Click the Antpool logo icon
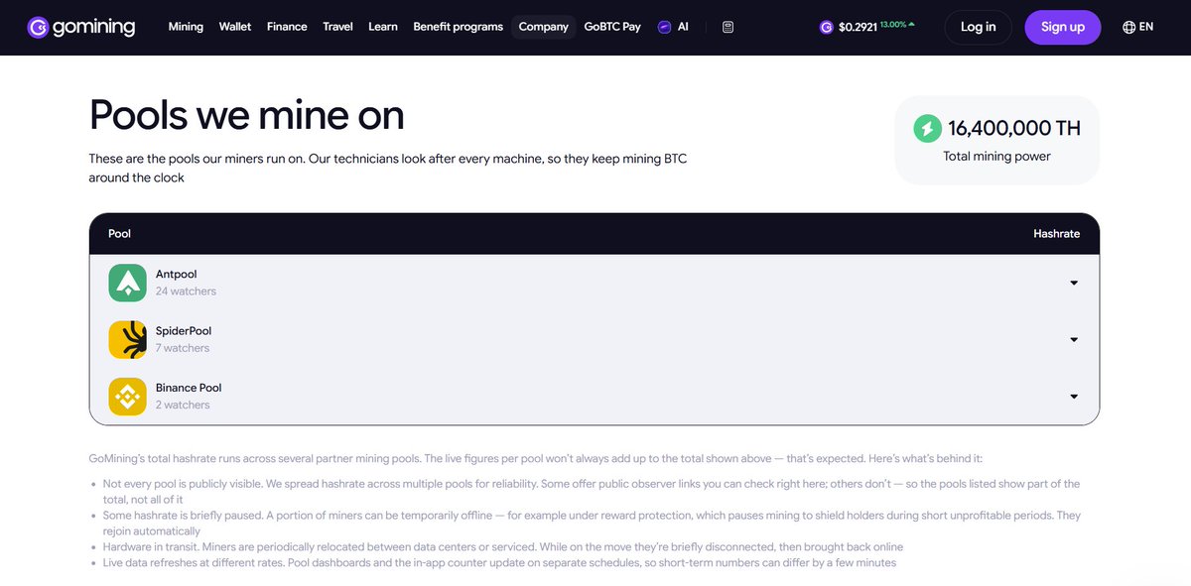This screenshot has width=1191, height=586. (128, 283)
